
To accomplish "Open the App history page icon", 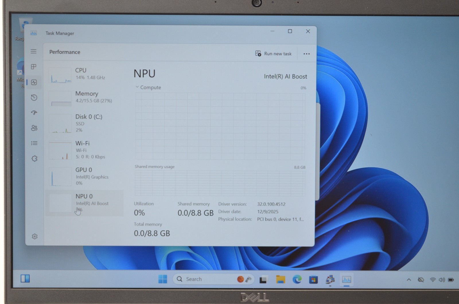I will pos(34,98).
